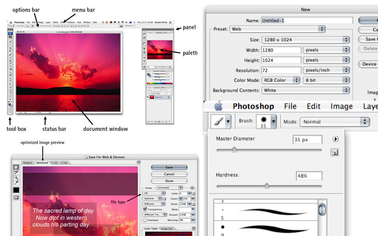378x236 pixels.
Task: Open the bit depth dropdown showing 8 bit
Action: (326, 80)
